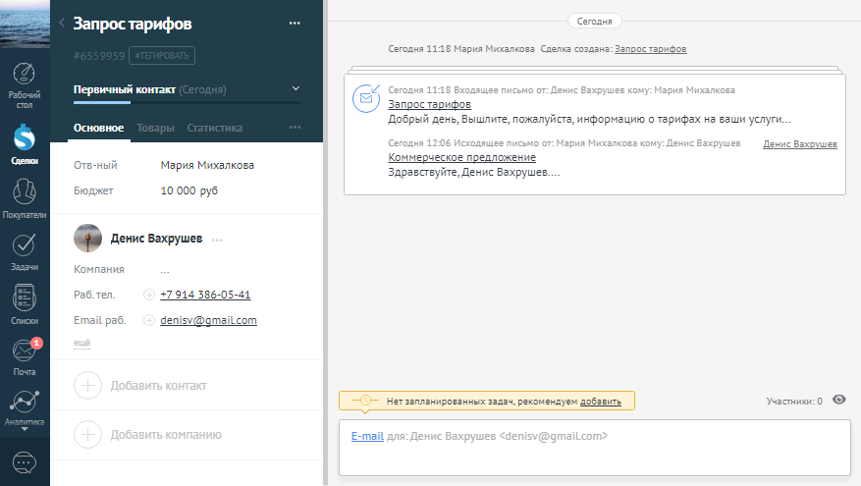Open Задачи from the sidebar

click(25, 250)
